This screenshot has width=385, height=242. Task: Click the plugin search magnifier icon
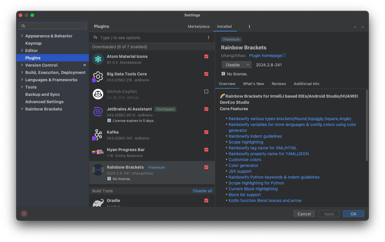click(95, 37)
